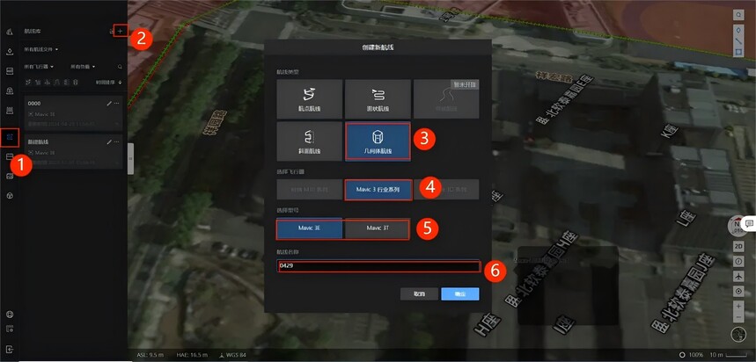
Task: Expand the 所有航线文件 dropdown
Action: (x=41, y=49)
